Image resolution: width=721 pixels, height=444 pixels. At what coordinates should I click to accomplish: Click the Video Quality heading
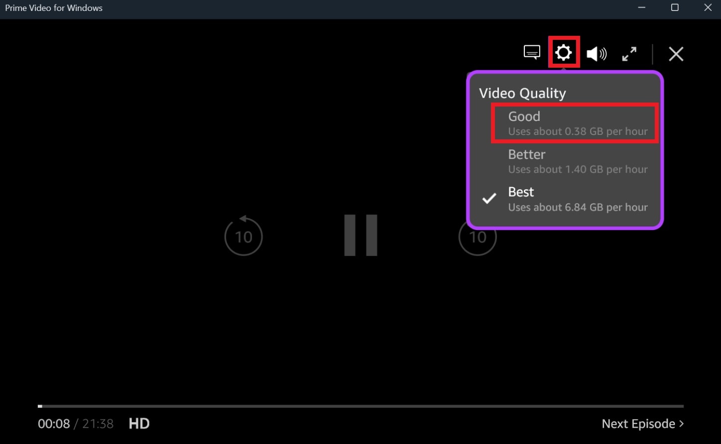coord(522,93)
